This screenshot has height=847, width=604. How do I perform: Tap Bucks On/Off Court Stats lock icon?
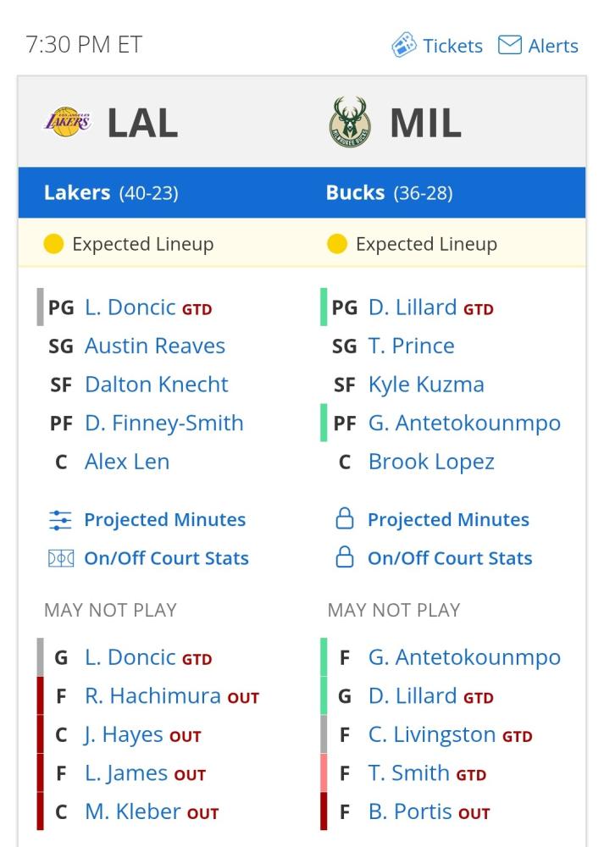345,557
